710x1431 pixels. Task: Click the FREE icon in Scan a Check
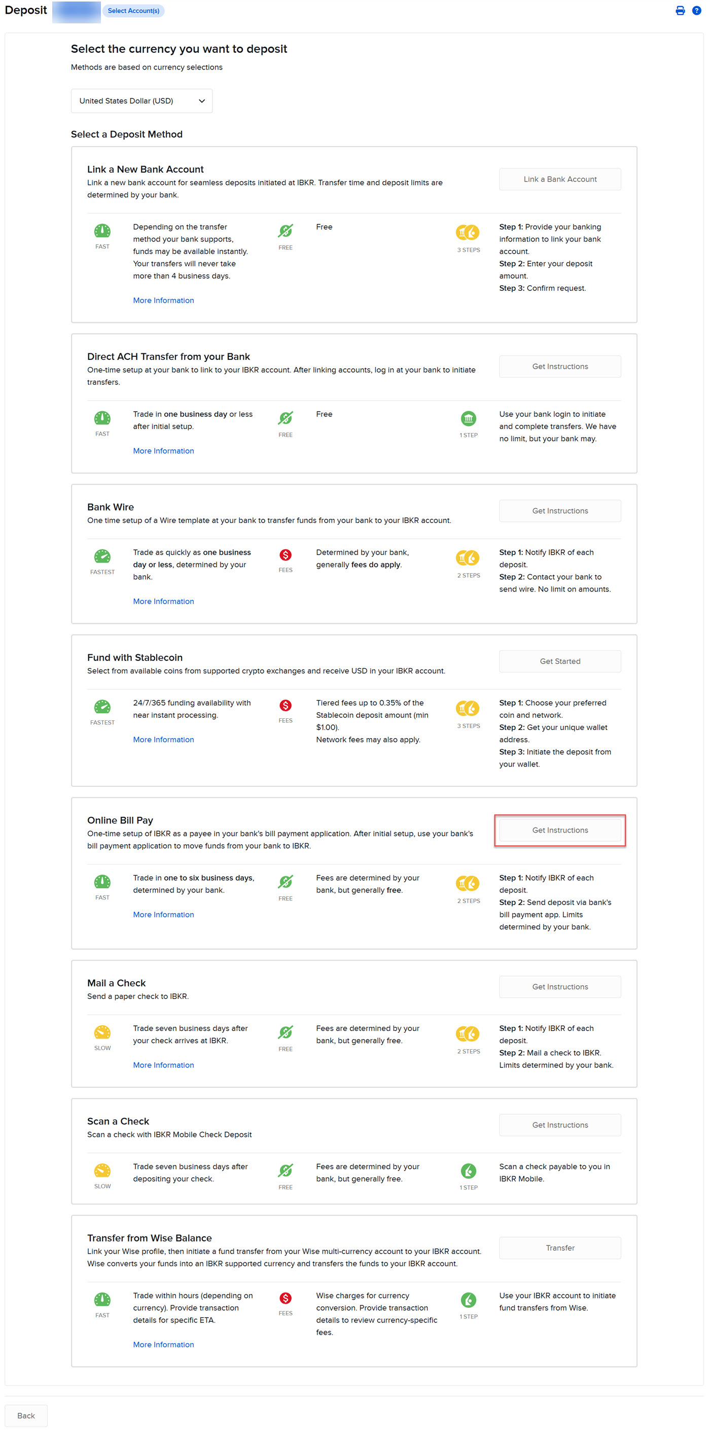point(286,1171)
